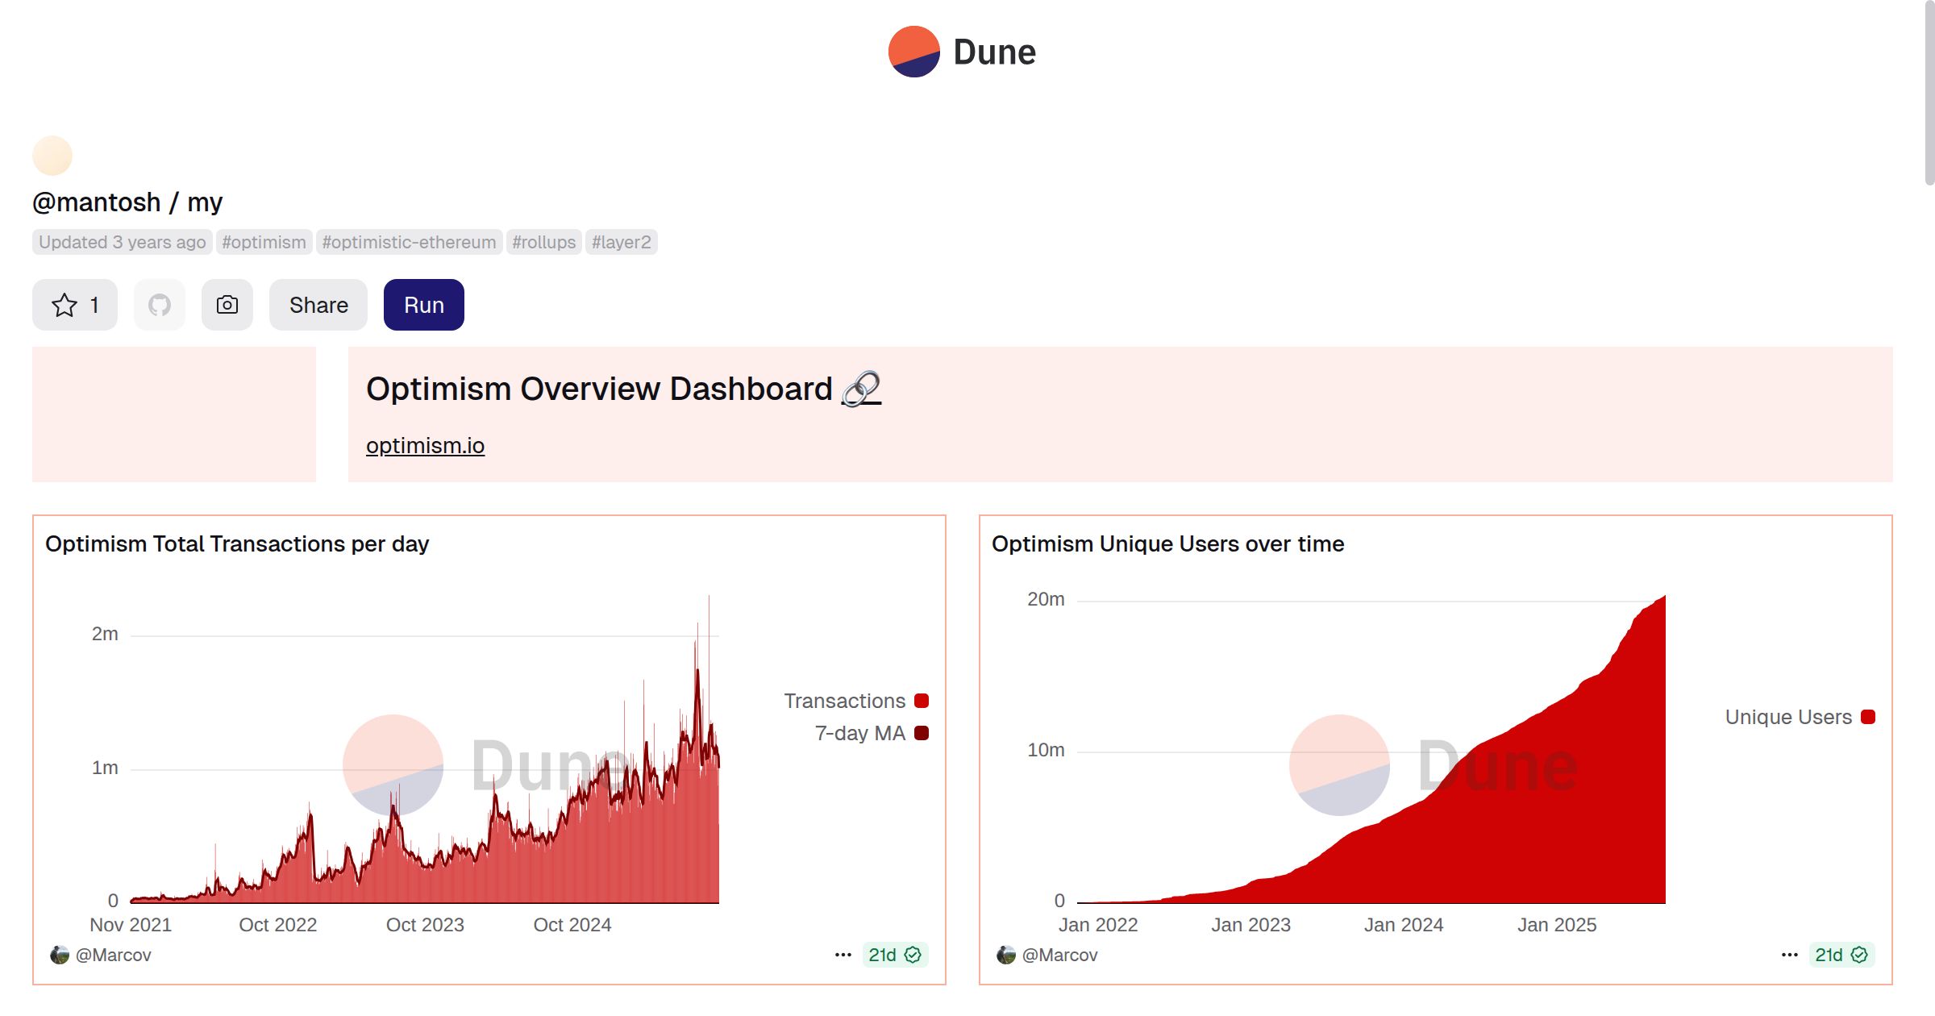Toggle Transactions series in legend

[x=844, y=701]
